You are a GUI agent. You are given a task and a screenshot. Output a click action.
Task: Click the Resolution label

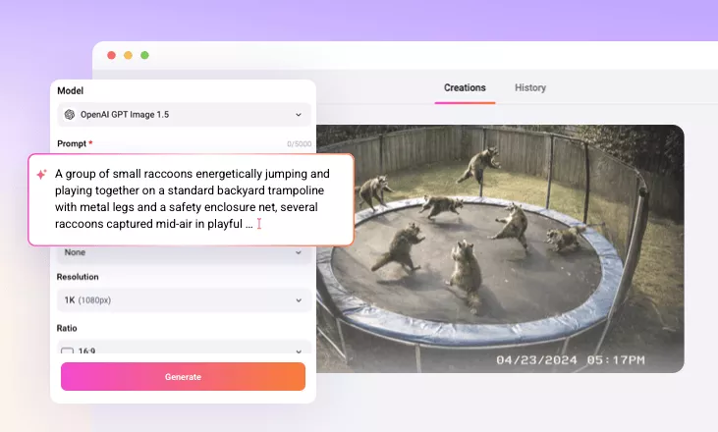click(78, 277)
